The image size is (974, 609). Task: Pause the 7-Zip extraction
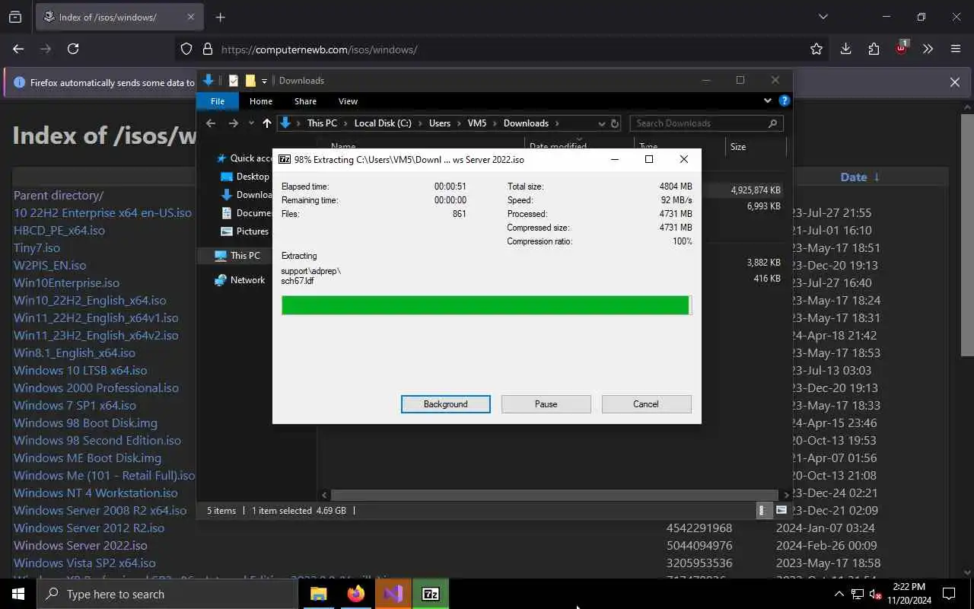tap(546, 404)
